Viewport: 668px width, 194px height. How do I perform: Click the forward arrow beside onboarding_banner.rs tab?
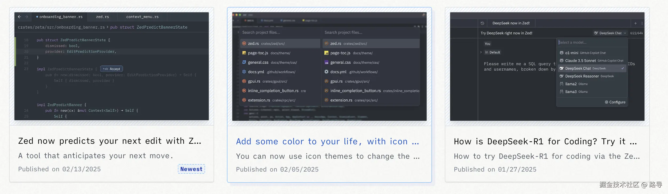coord(26,17)
